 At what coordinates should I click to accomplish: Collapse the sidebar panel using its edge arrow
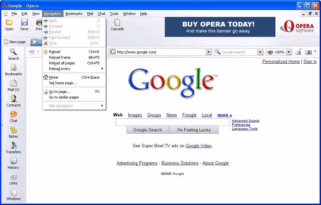point(2,125)
